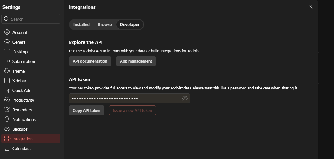Open Notifications settings
Image resolution: width=334 pixels, height=159 pixels.
pos(31,119)
